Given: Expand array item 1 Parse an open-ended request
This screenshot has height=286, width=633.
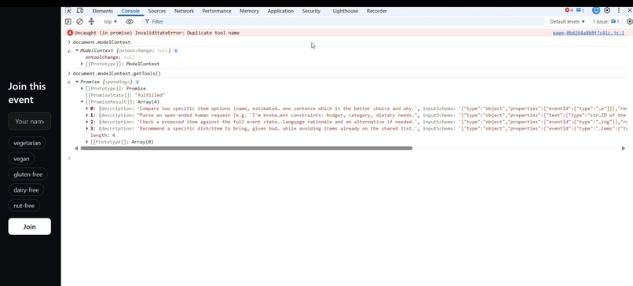Looking at the screenshot, I should 87,115.
